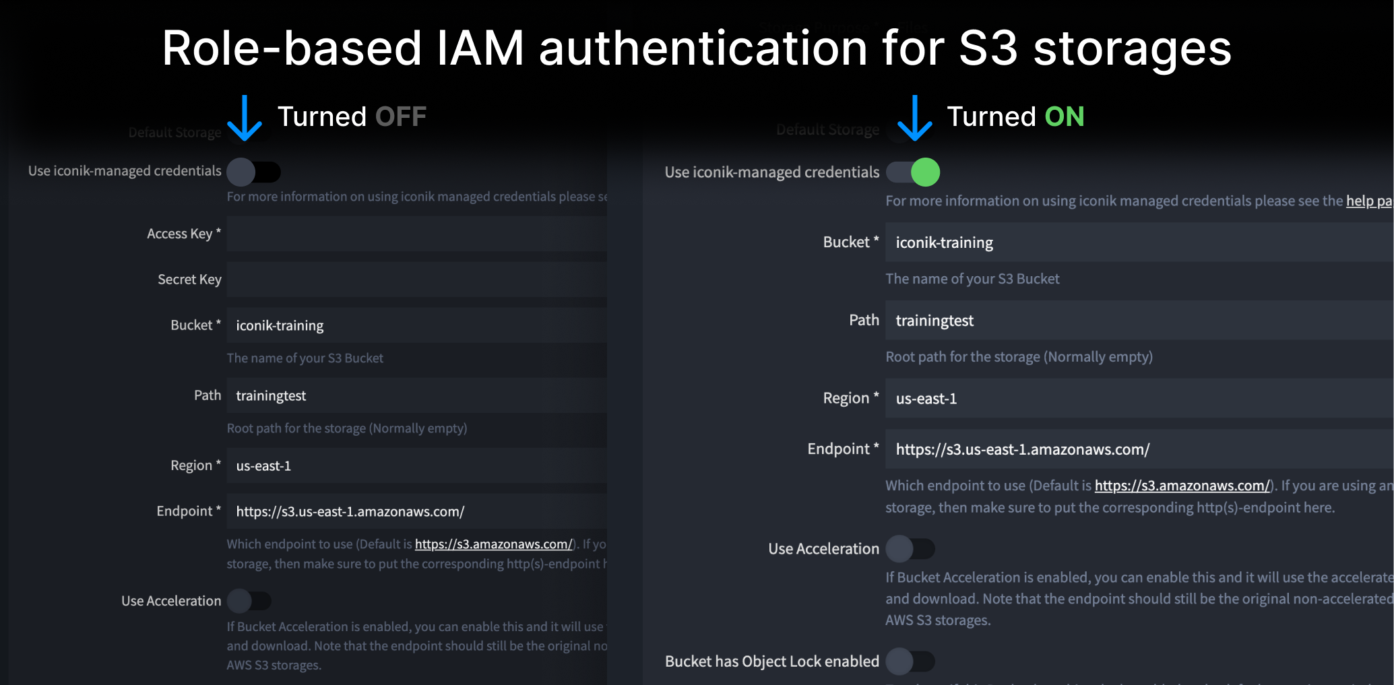
Task: Click the Access Key input field
Action: pyautogui.click(x=416, y=234)
